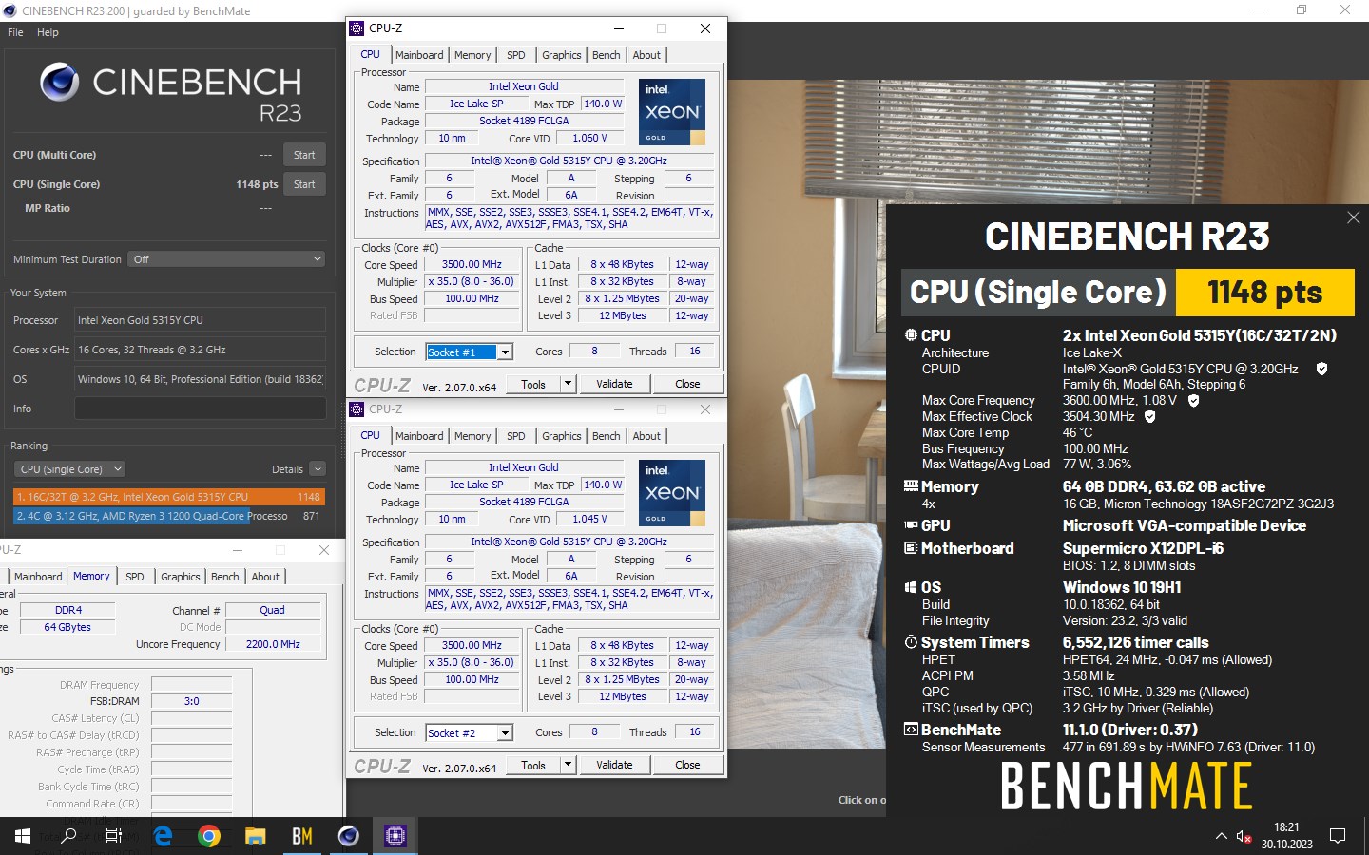Viewport: 1369px width, 855px height.
Task: Select ranking entry AMD Ryzen 3 1200
Action: [168, 516]
